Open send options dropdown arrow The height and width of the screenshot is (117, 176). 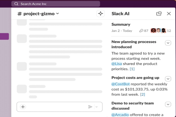(97, 107)
